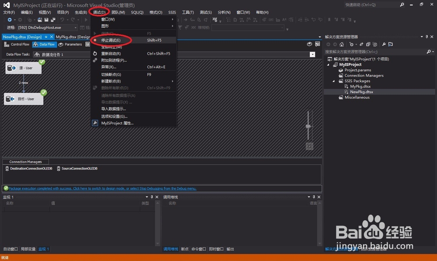Click the open file toolbar icon

tap(40, 20)
